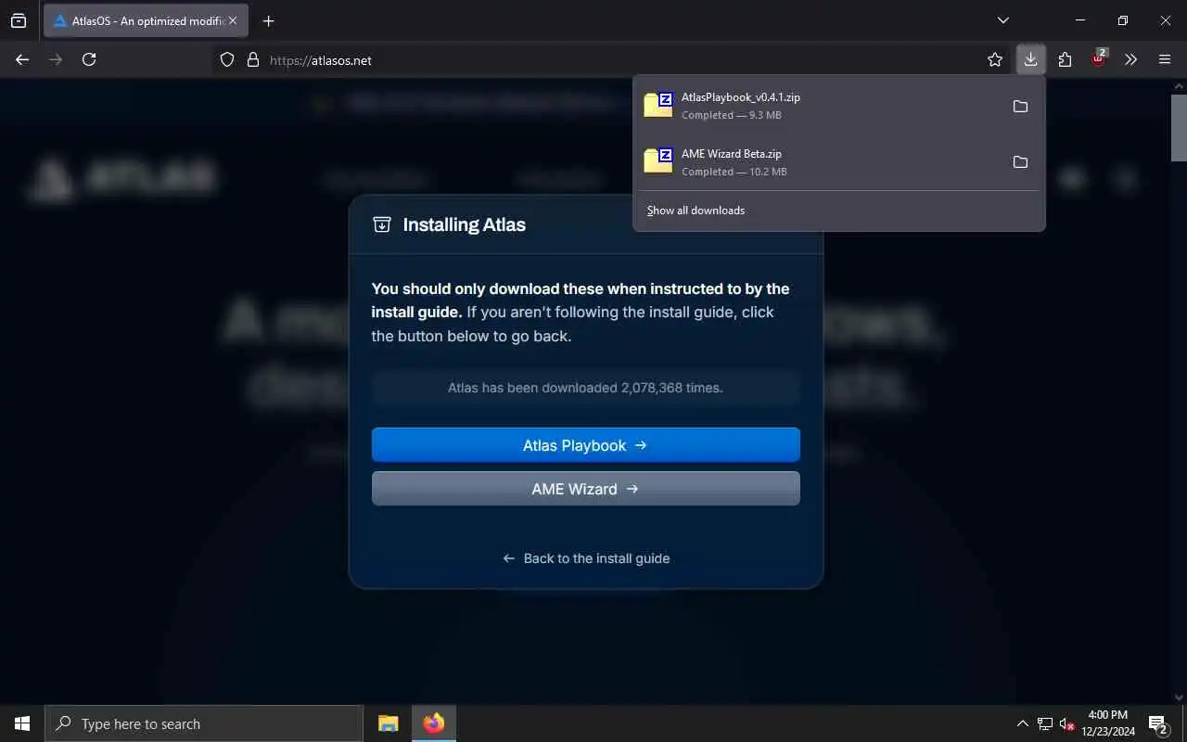Open the network tray icon
1187x742 pixels.
point(1045,723)
